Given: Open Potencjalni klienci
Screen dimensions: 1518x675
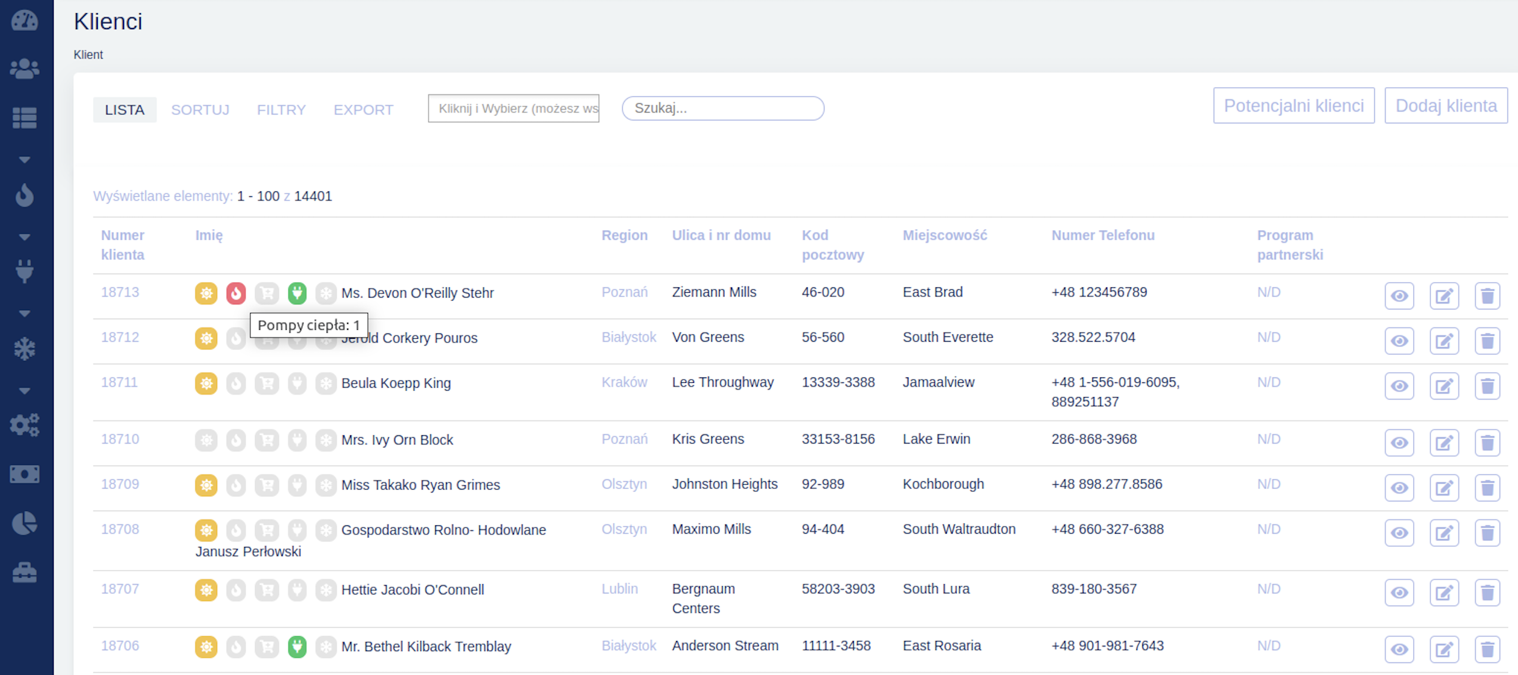Looking at the screenshot, I should [1294, 106].
